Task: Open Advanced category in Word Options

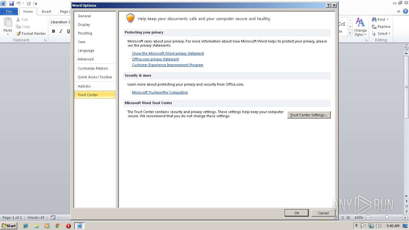Action: pyautogui.click(x=95, y=59)
